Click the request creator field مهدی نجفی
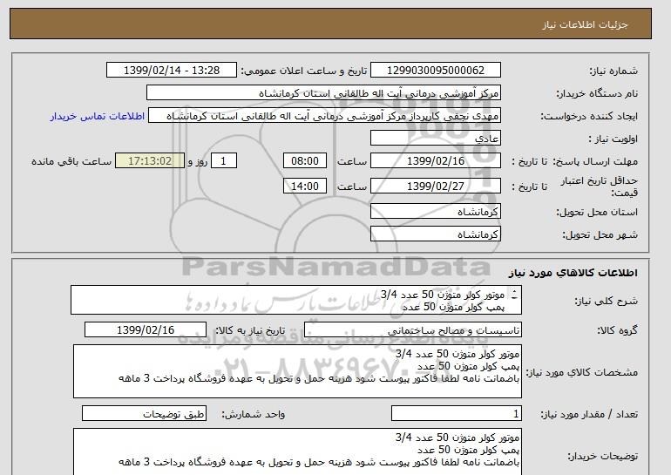The width and height of the screenshot is (671, 475). (x=324, y=116)
